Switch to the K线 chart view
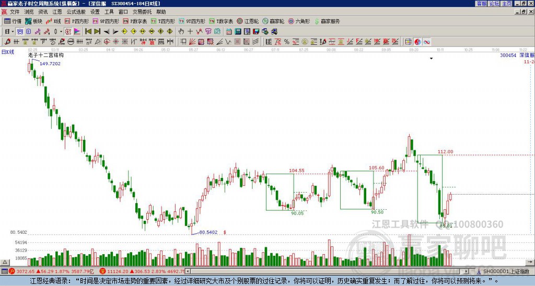535x286 pixels. pyautogui.click(x=53, y=21)
